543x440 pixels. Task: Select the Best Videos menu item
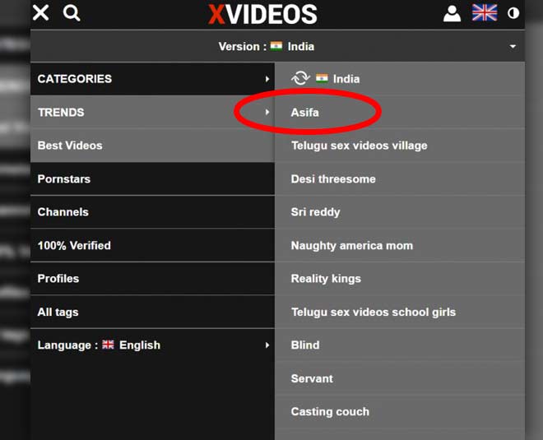(x=70, y=146)
